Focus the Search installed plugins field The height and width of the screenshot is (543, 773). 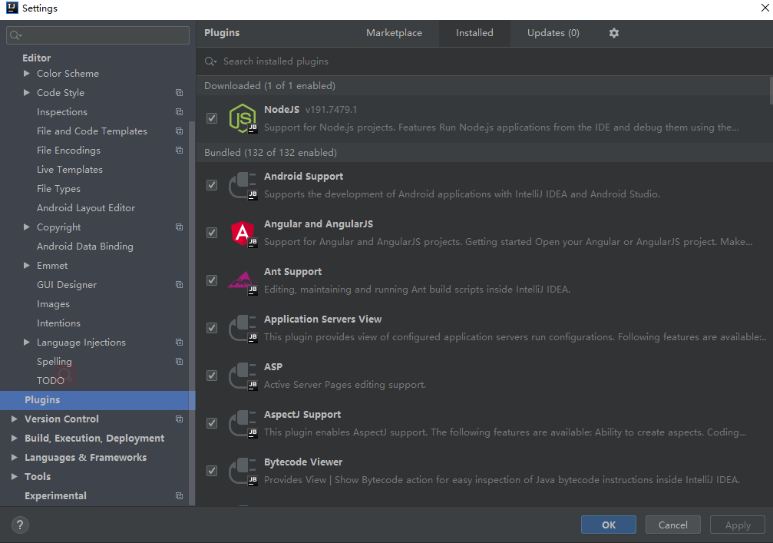(484, 61)
